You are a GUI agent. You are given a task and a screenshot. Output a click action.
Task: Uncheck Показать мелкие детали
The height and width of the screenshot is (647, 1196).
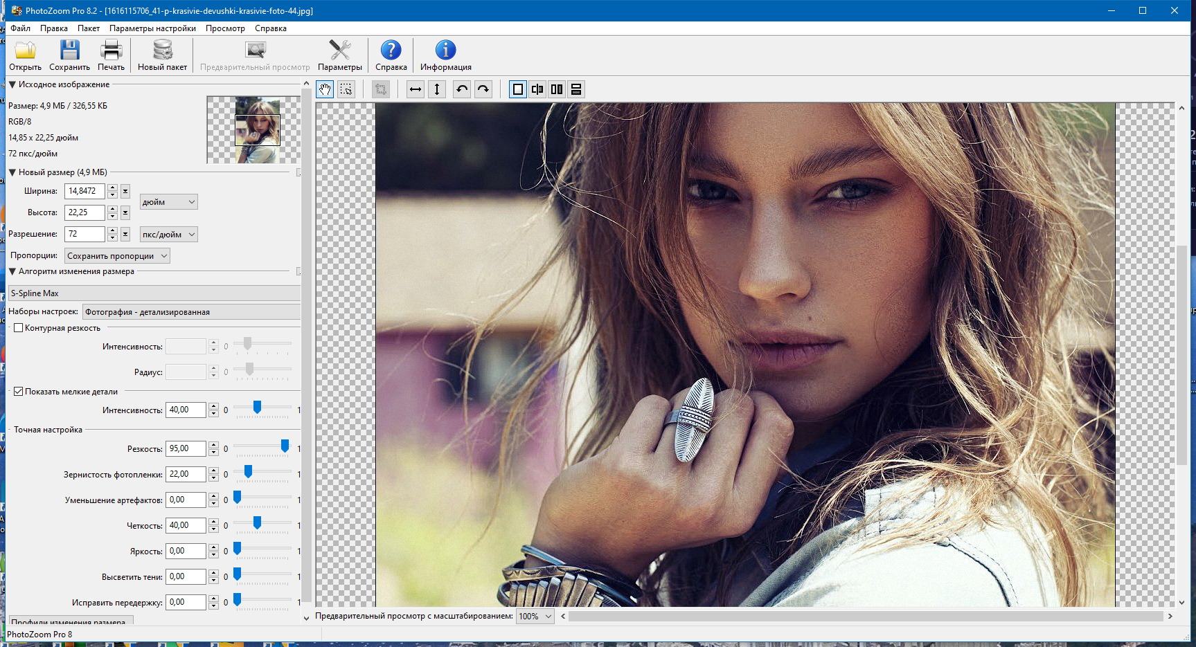[19, 392]
